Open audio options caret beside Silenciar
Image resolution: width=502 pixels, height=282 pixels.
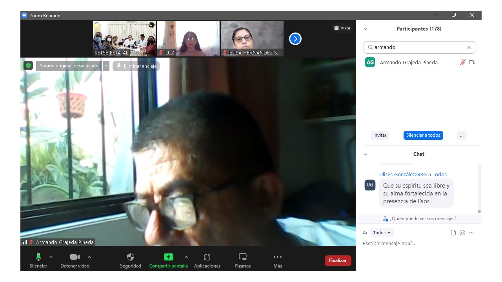pos(51,257)
